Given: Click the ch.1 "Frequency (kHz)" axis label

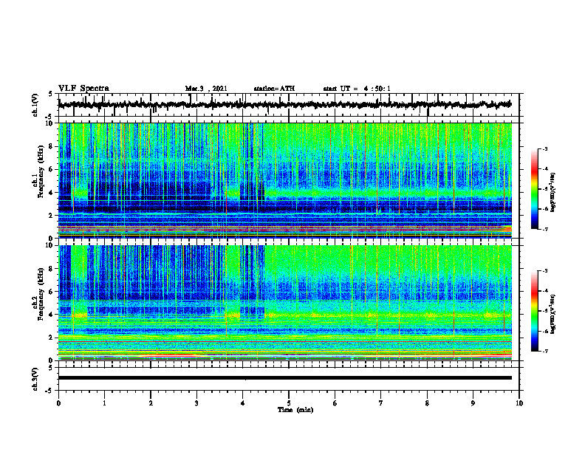Looking at the screenshot, I should click(x=41, y=172).
